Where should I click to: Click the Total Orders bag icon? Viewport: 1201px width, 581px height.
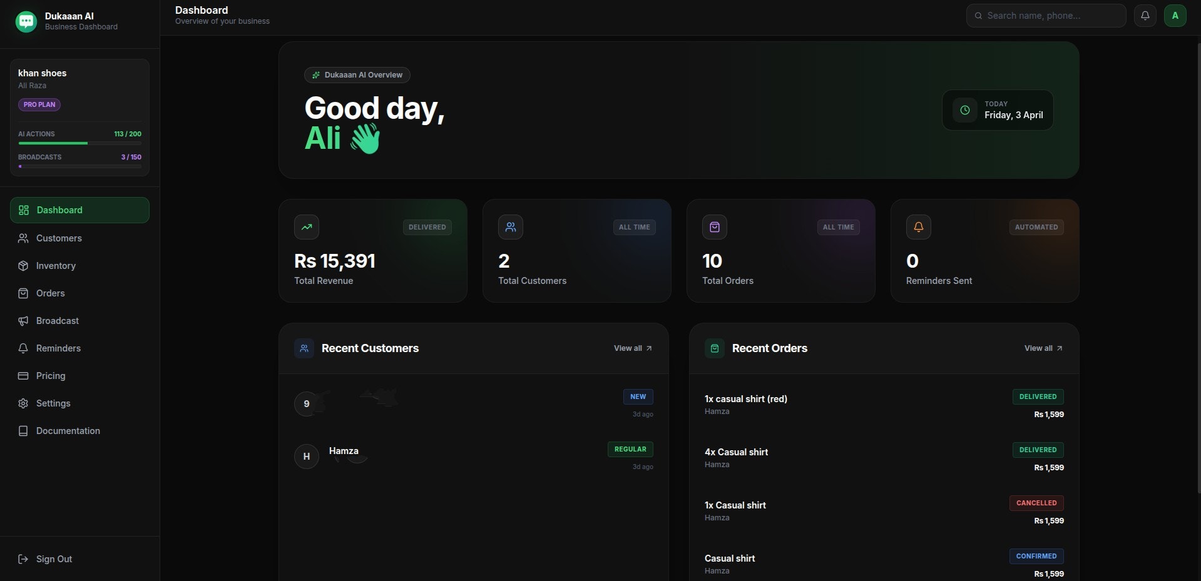click(x=715, y=227)
